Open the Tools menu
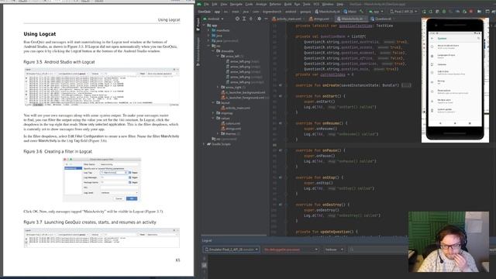This screenshot has height=279, width=496. pyautogui.click(x=307, y=5)
